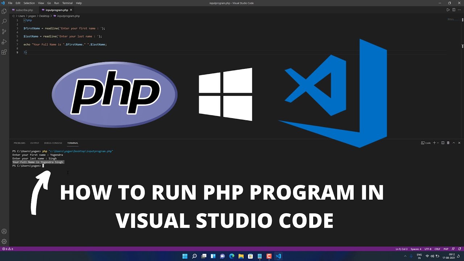Click Visual Studio Code taskbar icon
This screenshot has width=464, height=261.
click(x=278, y=256)
